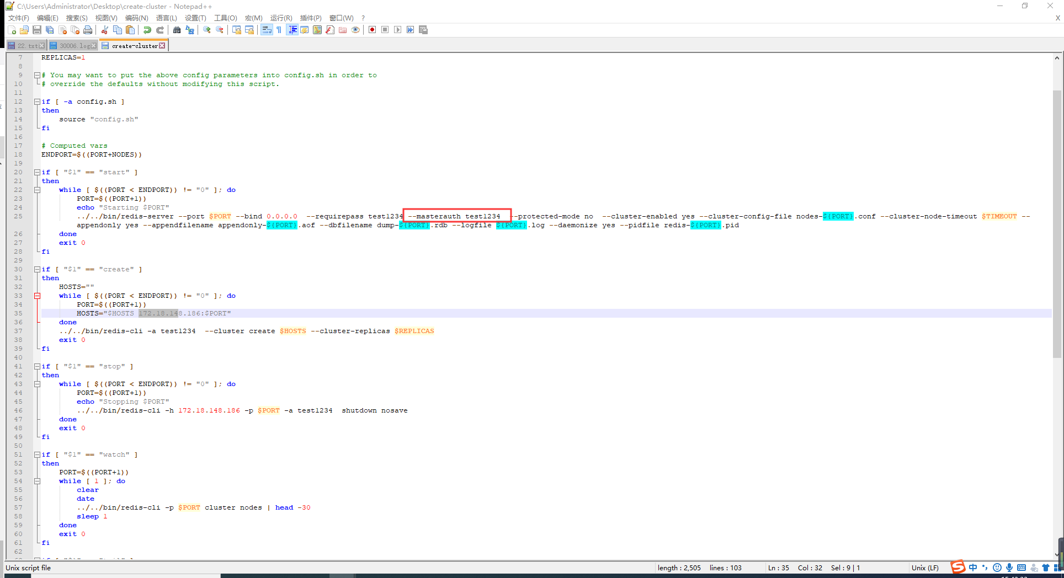Switch to the 22.txt tab

(26, 46)
